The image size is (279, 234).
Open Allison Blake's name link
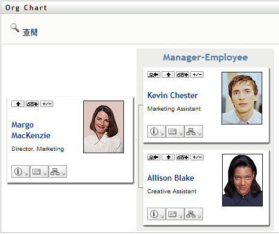pos(171,178)
